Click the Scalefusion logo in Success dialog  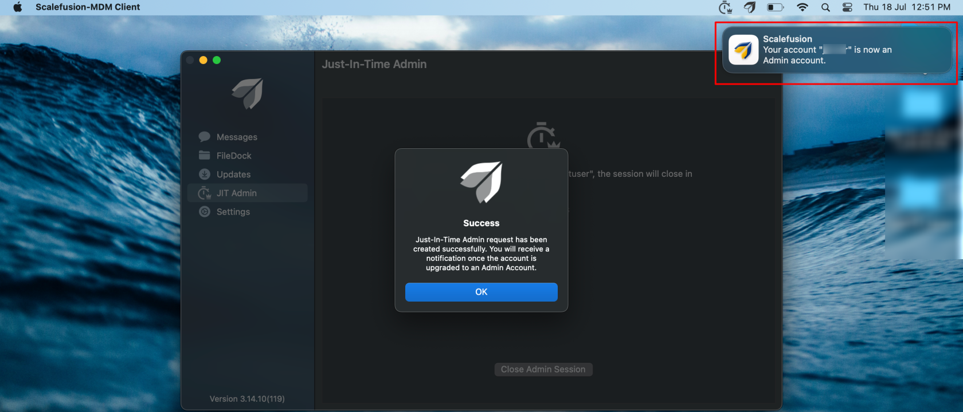(x=481, y=183)
